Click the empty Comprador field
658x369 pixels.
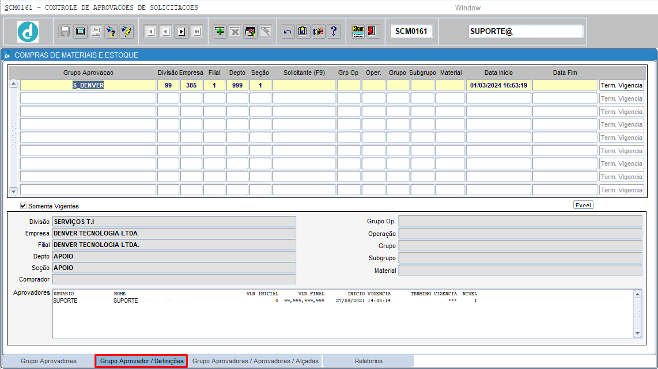(174, 279)
